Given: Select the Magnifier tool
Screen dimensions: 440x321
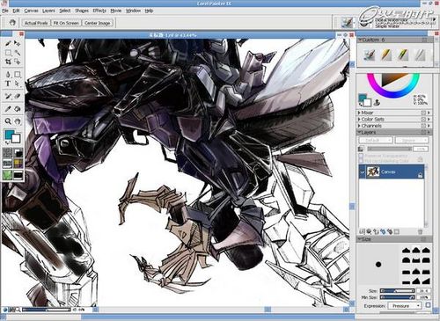Looking at the screenshot, I should click(8, 121).
